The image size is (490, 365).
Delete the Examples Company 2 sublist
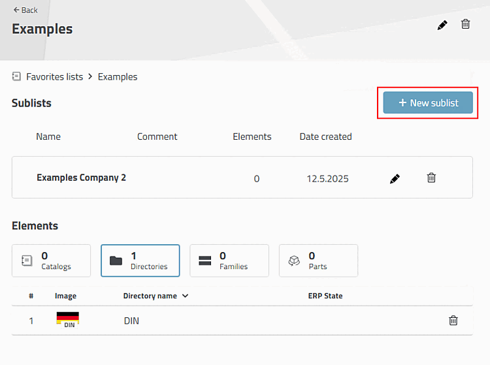coord(431,178)
